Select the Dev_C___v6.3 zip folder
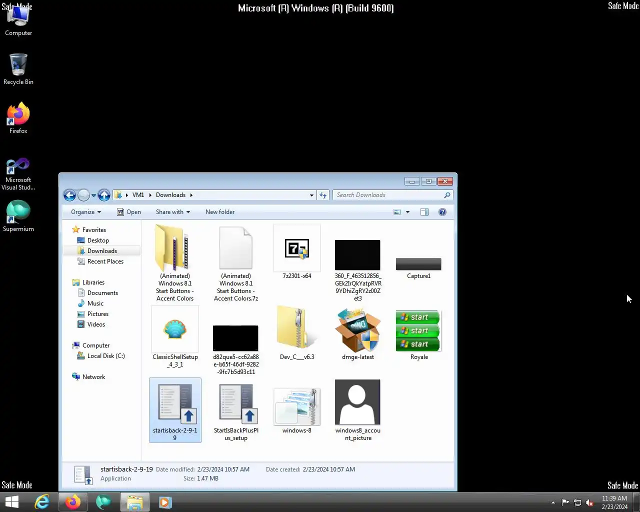The image size is (640, 512). point(297,333)
